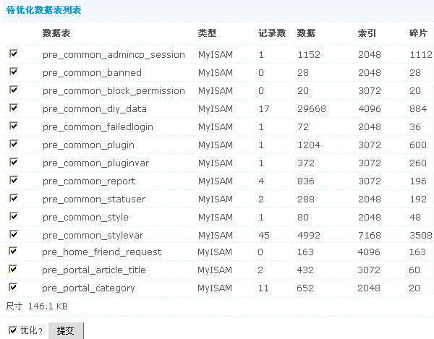The width and height of the screenshot is (434, 339).
Task: Select the pre_common_admincp_session table name
Action: (x=114, y=55)
